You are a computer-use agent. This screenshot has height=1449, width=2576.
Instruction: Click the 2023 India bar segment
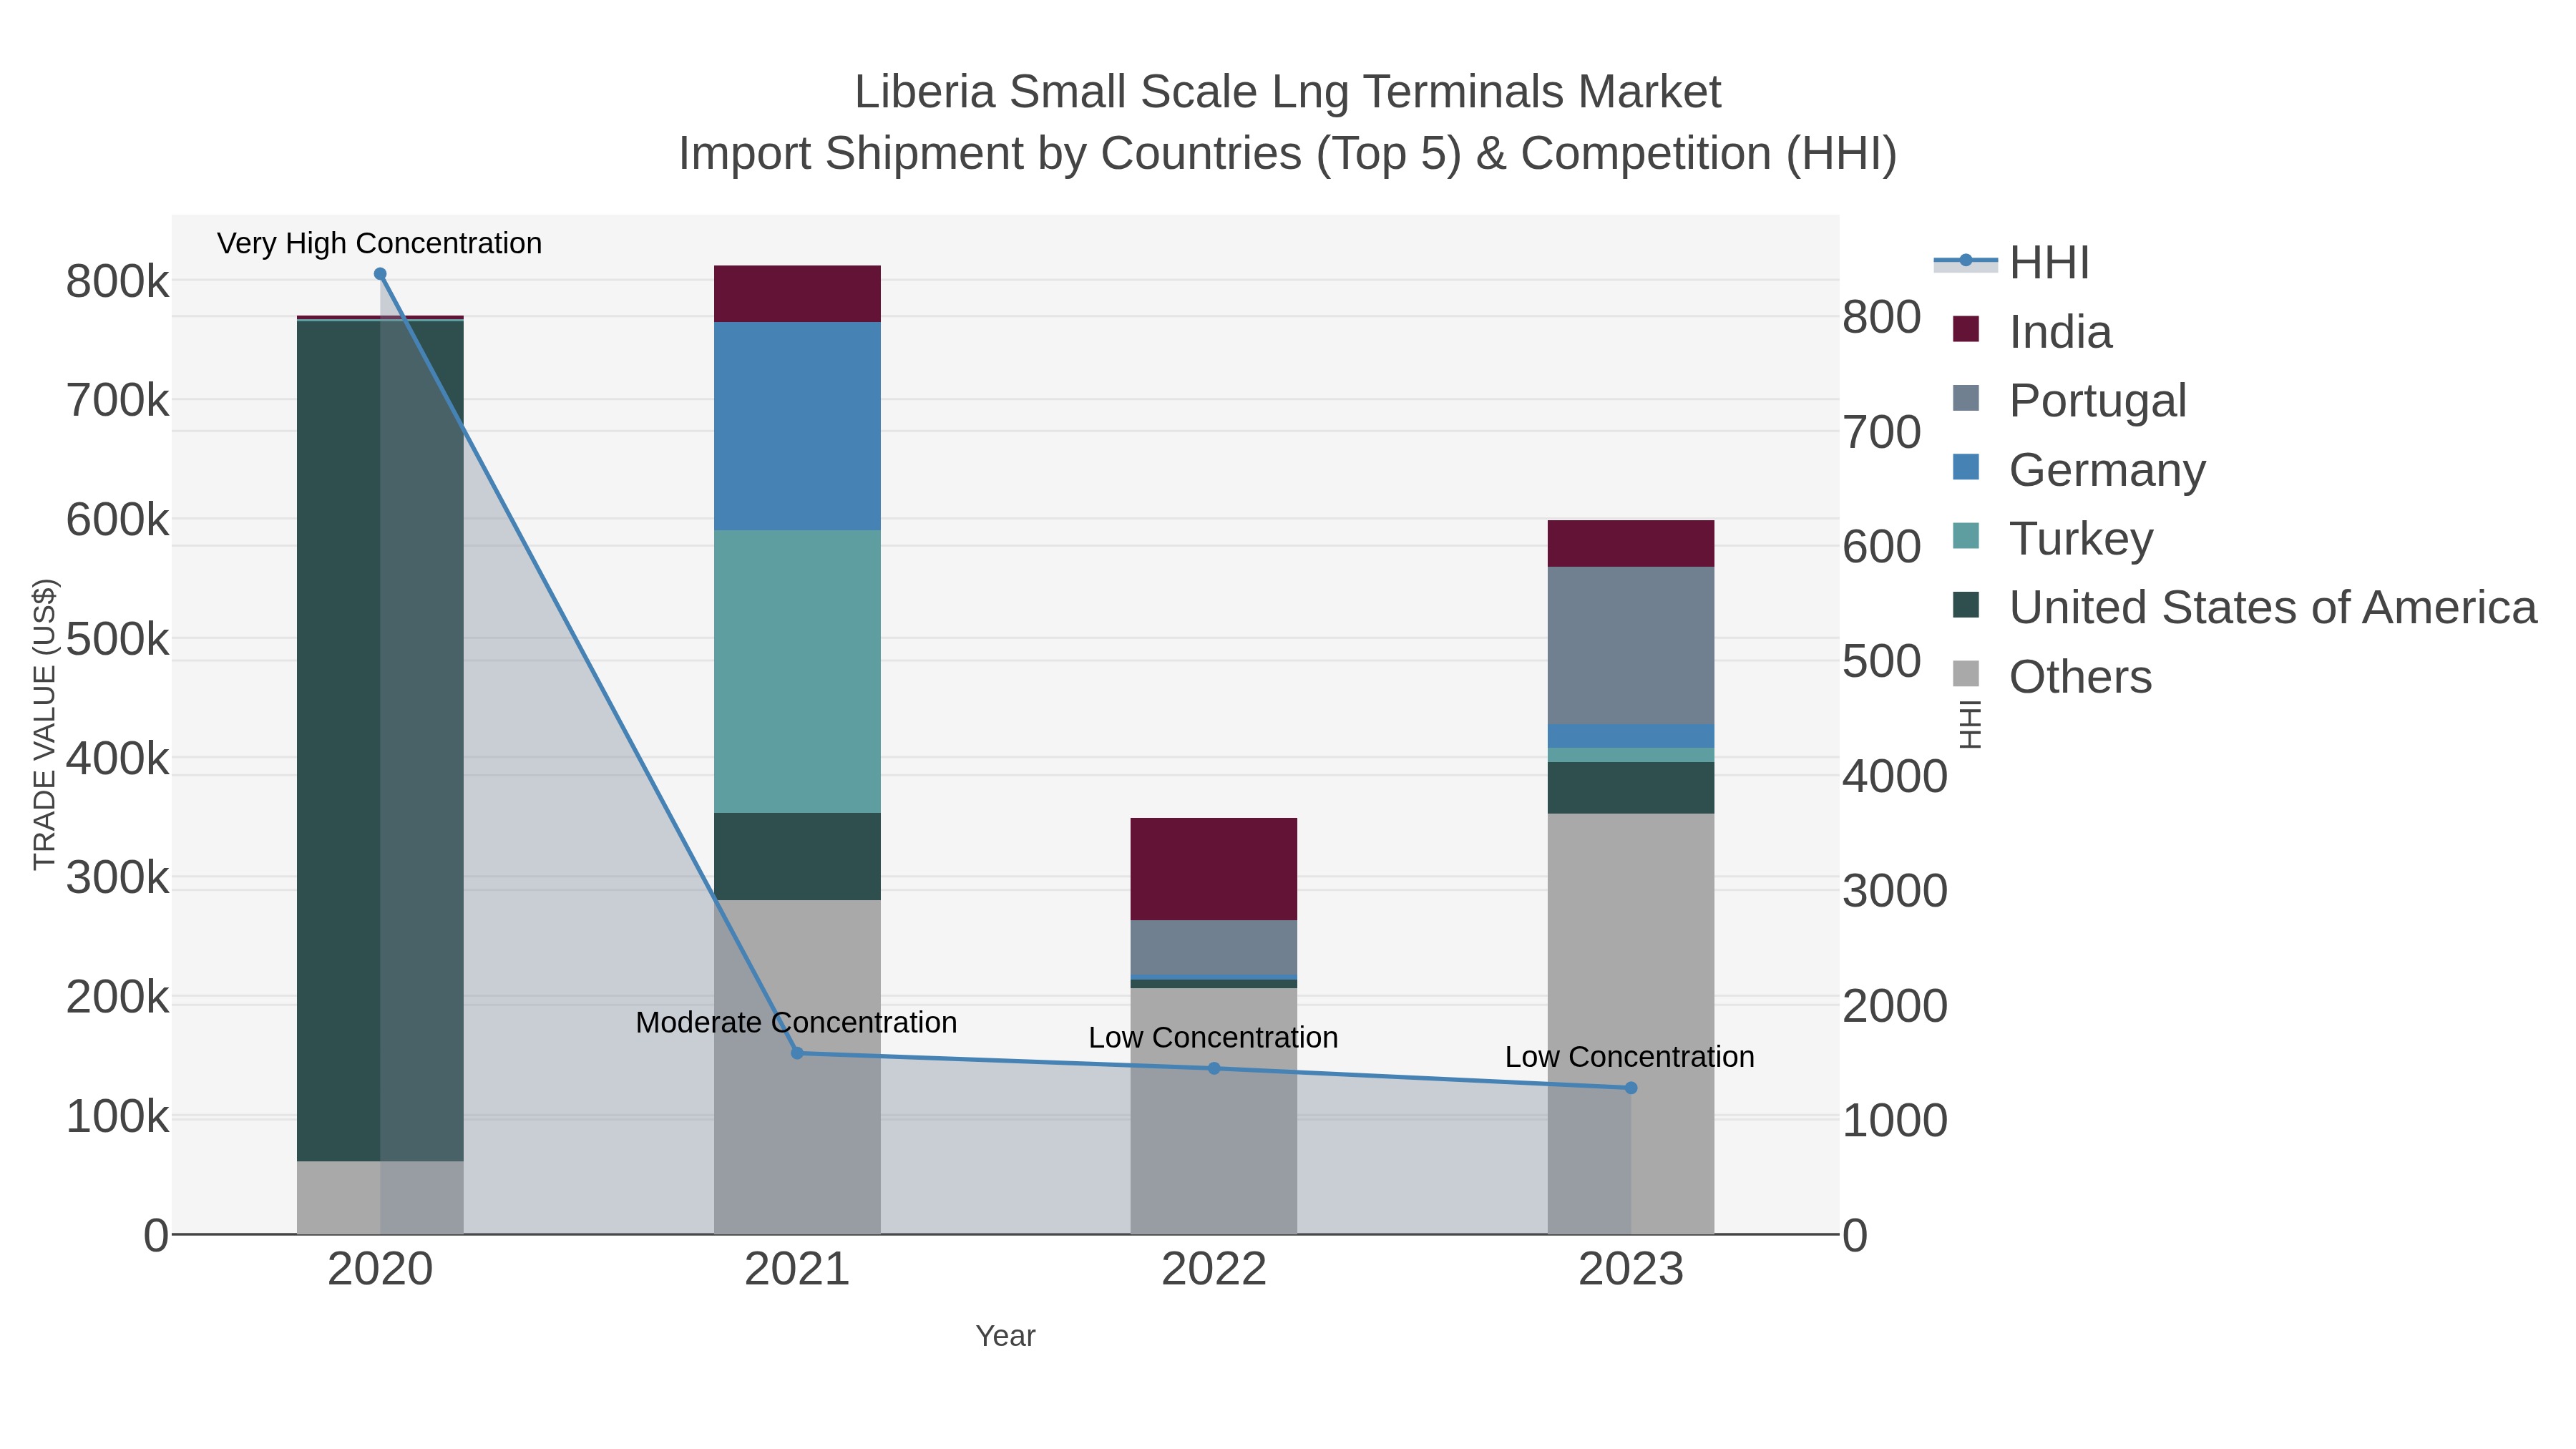tap(1631, 543)
